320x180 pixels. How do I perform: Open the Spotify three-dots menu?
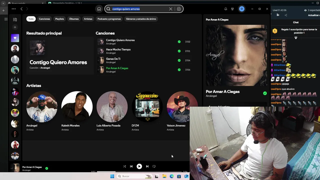pos(13,9)
